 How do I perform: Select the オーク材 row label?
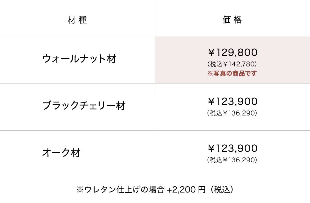click(x=61, y=153)
